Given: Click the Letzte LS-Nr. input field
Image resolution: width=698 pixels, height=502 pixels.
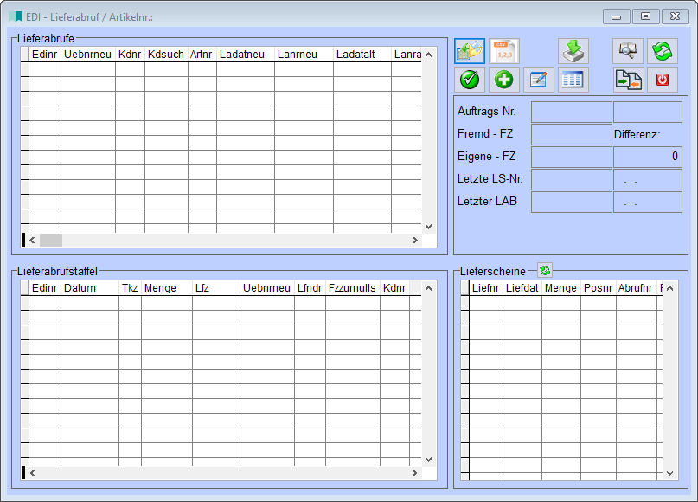Looking at the screenshot, I should pyautogui.click(x=571, y=179).
